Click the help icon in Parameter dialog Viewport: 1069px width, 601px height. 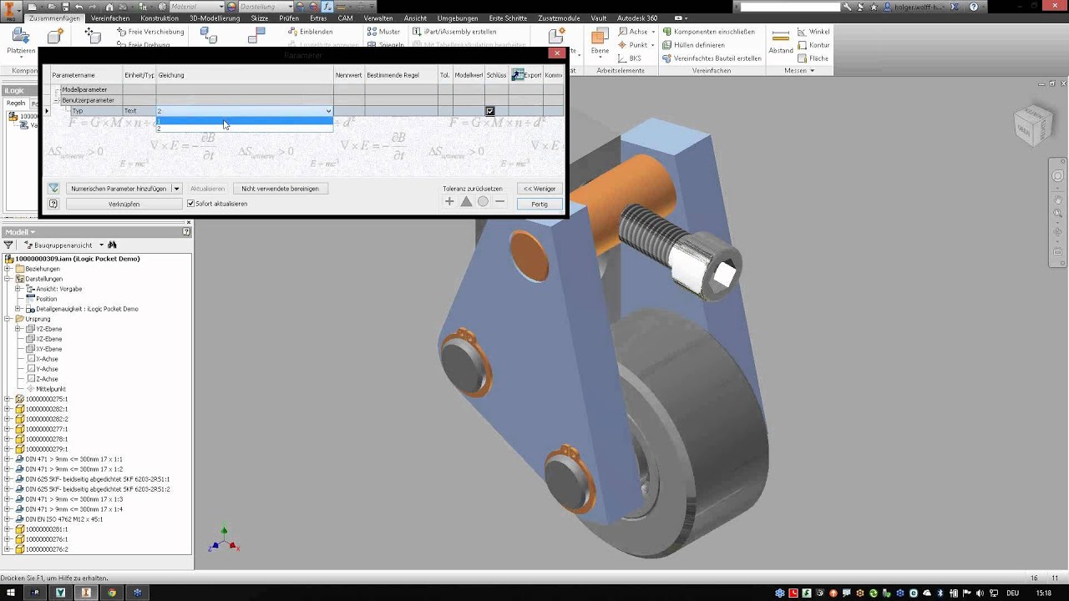click(53, 204)
